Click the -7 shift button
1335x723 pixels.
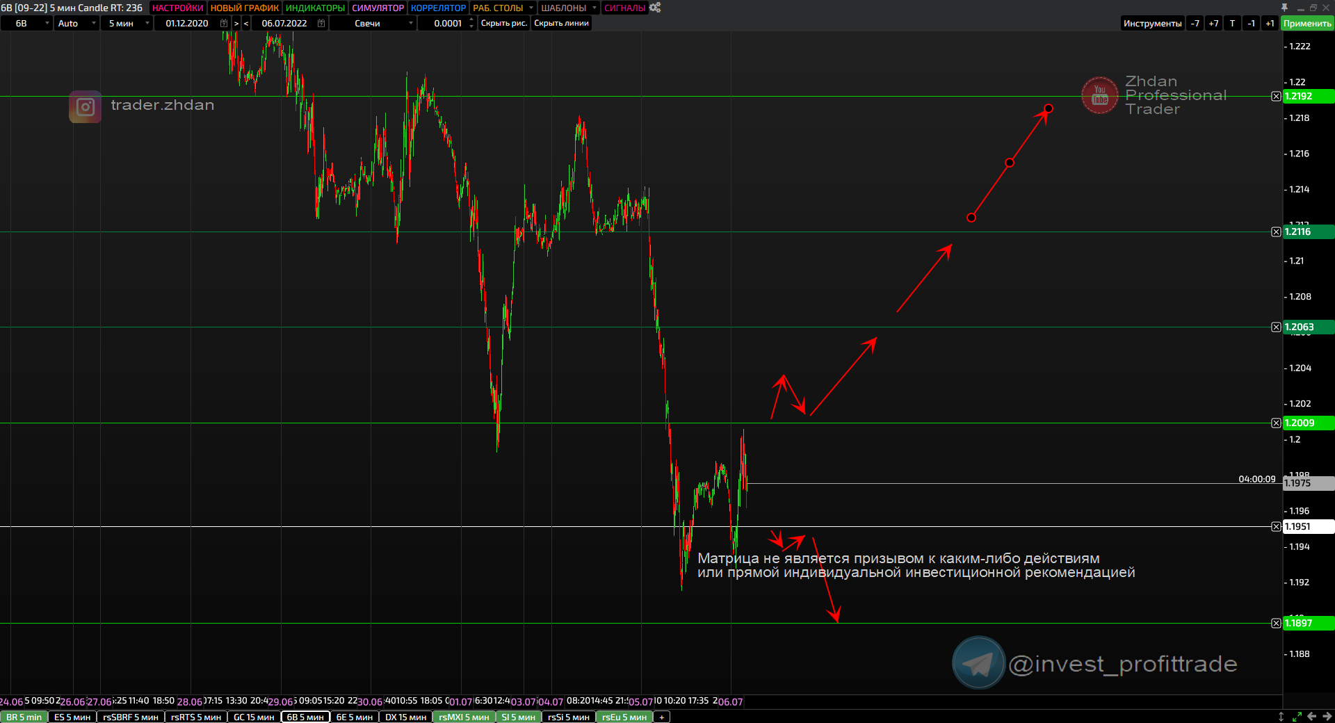(x=1195, y=23)
